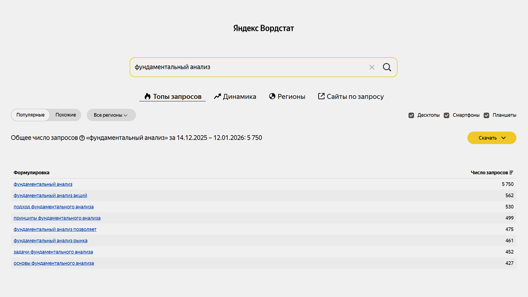Image resolution: width=528 pixels, height=297 pixels.
Task: Open the фундаментальный анализ акций link
Action: (50, 195)
